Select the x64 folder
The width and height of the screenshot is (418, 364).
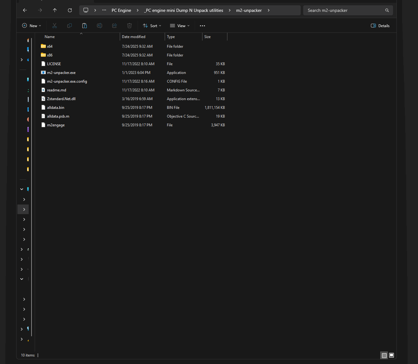pos(50,46)
